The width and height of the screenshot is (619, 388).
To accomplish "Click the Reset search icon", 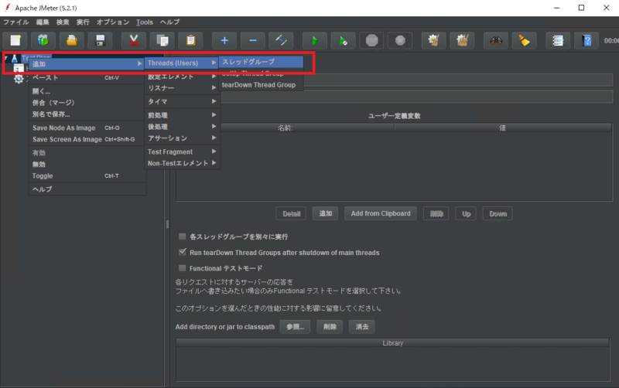I will coord(525,41).
